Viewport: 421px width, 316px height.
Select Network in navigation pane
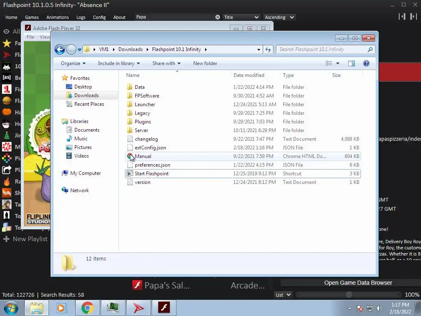tap(79, 191)
